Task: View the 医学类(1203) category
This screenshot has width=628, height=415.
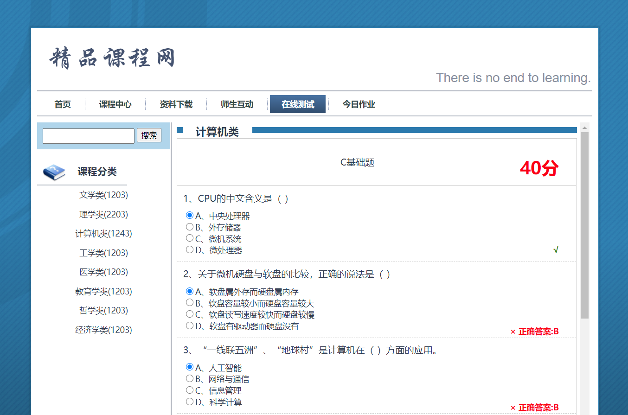Action: pyautogui.click(x=103, y=272)
